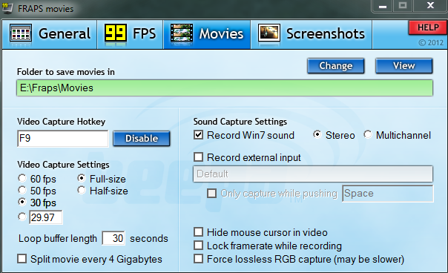The height and width of the screenshot is (273, 448).
Task: Click Disable next to video hotkey
Action: [142, 139]
